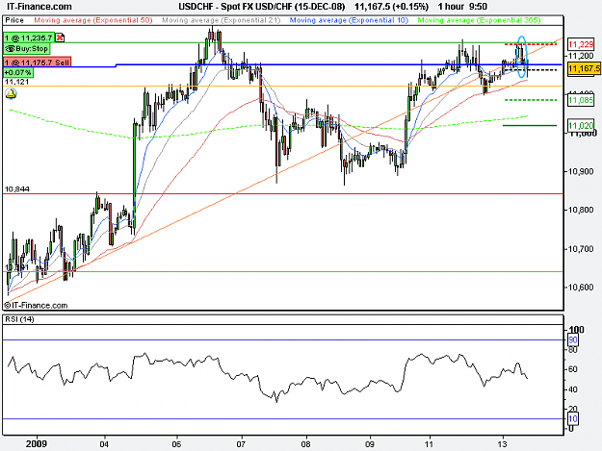Click the +0.07% profit label
Image resolution: width=602 pixels, height=451 pixels.
point(18,72)
